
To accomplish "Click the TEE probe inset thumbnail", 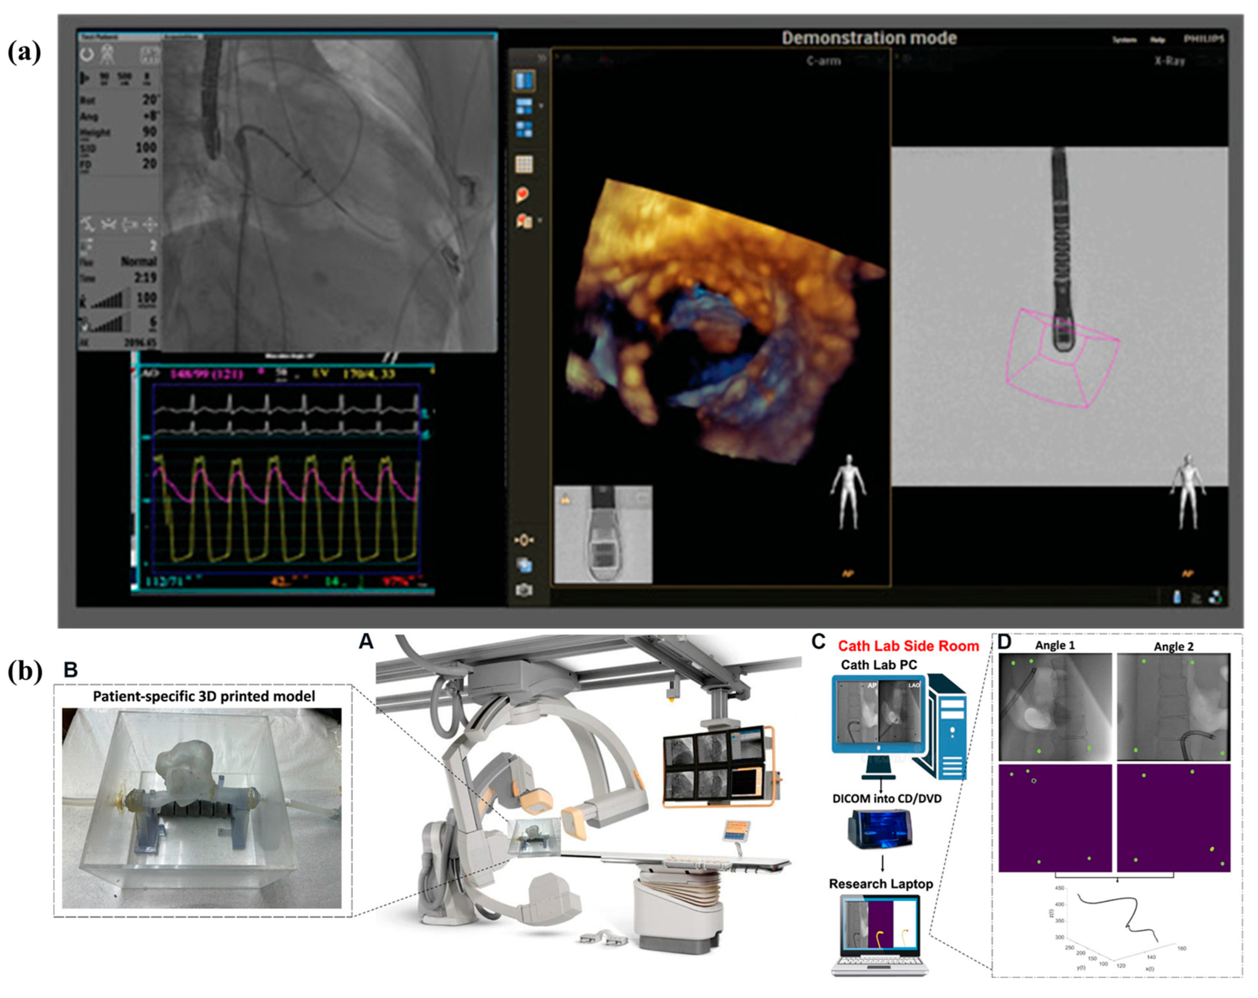I will pyautogui.click(x=603, y=534).
